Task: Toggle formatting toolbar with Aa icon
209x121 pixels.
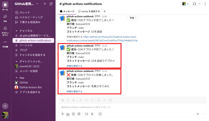Action: [x=68, y=114]
